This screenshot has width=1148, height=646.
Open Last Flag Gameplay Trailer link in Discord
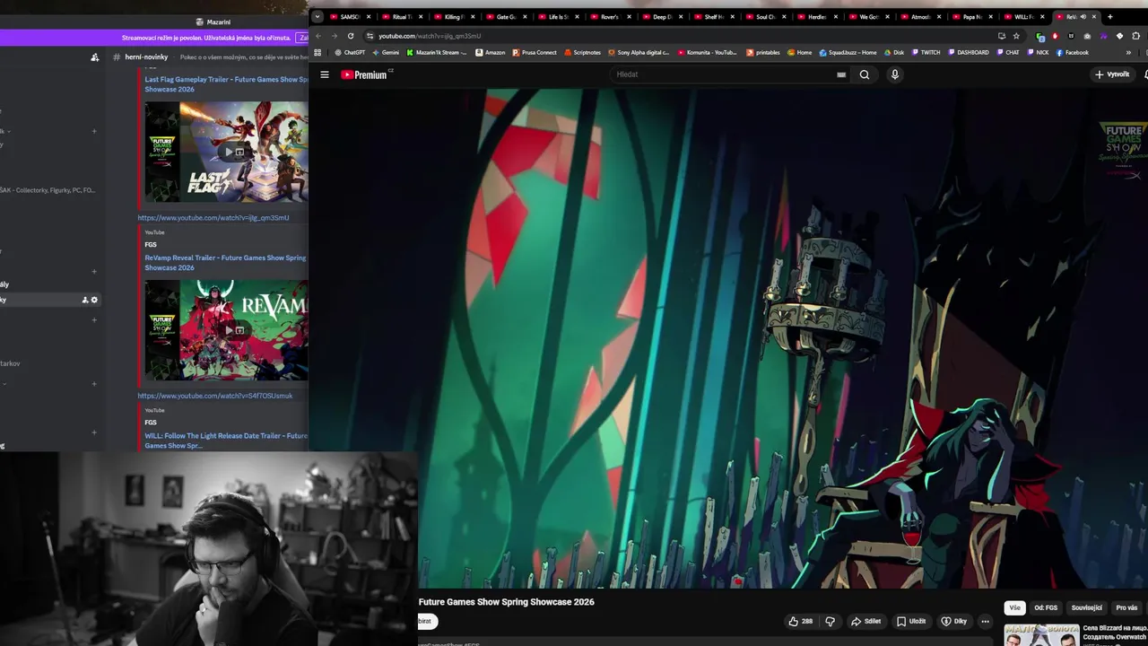click(226, 83)
